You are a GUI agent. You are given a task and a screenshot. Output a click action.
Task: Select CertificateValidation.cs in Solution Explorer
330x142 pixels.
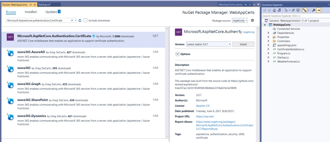[290, 49]
